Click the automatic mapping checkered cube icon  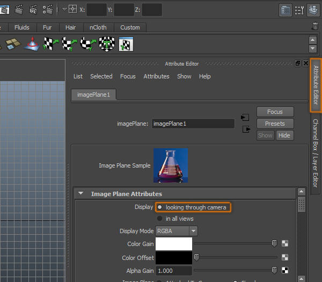(x=107, y=44)
